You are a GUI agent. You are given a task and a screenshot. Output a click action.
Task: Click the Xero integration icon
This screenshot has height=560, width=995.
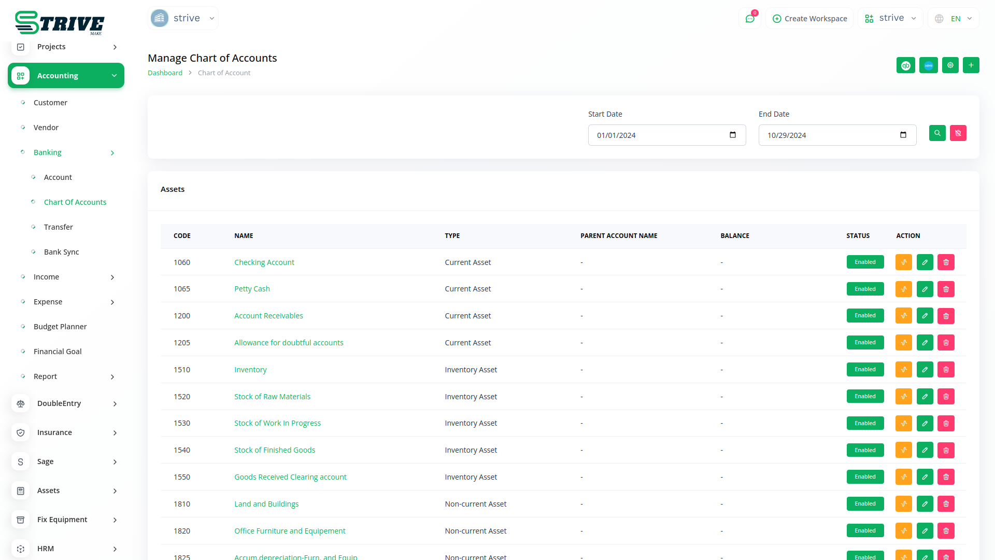(928, 65)
